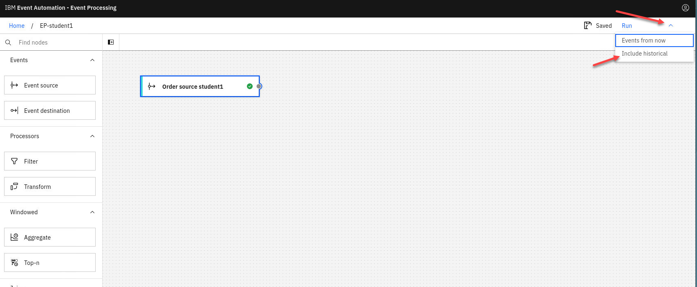This screenshot has width=697, height=287.
Task: Toggle the node palette collapse icon
Action: click(x=111, y=42)
